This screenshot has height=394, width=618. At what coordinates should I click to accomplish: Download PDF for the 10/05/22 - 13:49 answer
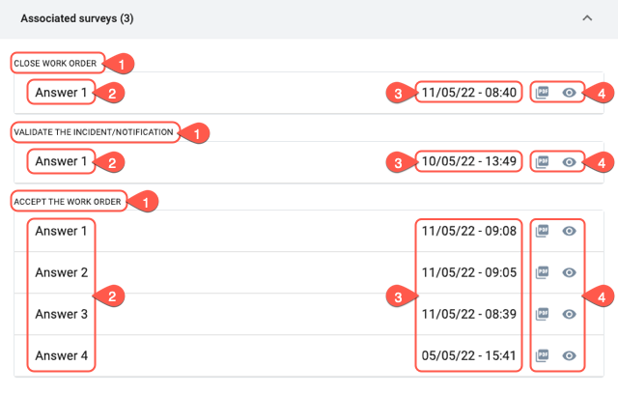pyautogui.click(x=542, y=162)
